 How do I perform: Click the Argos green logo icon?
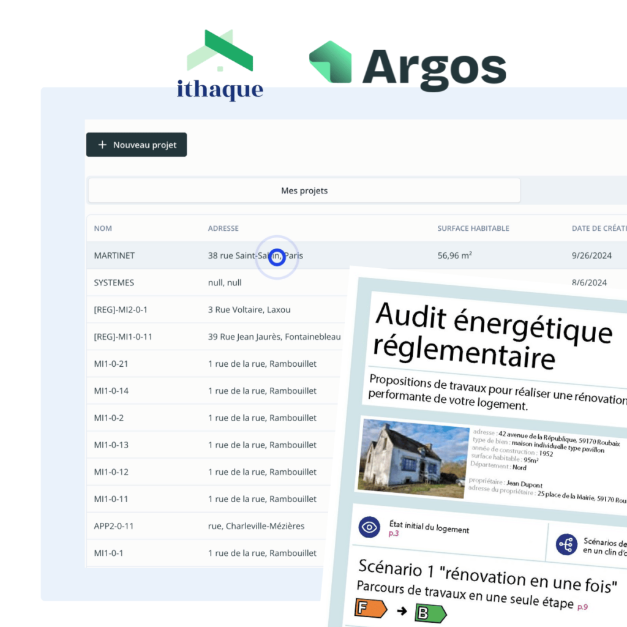(330, 62)
